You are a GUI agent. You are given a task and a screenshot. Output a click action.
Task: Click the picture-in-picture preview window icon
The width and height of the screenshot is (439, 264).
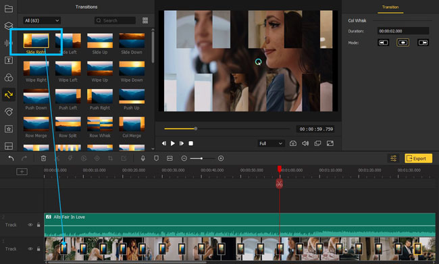pyautogui.click(x=317, y=143)
